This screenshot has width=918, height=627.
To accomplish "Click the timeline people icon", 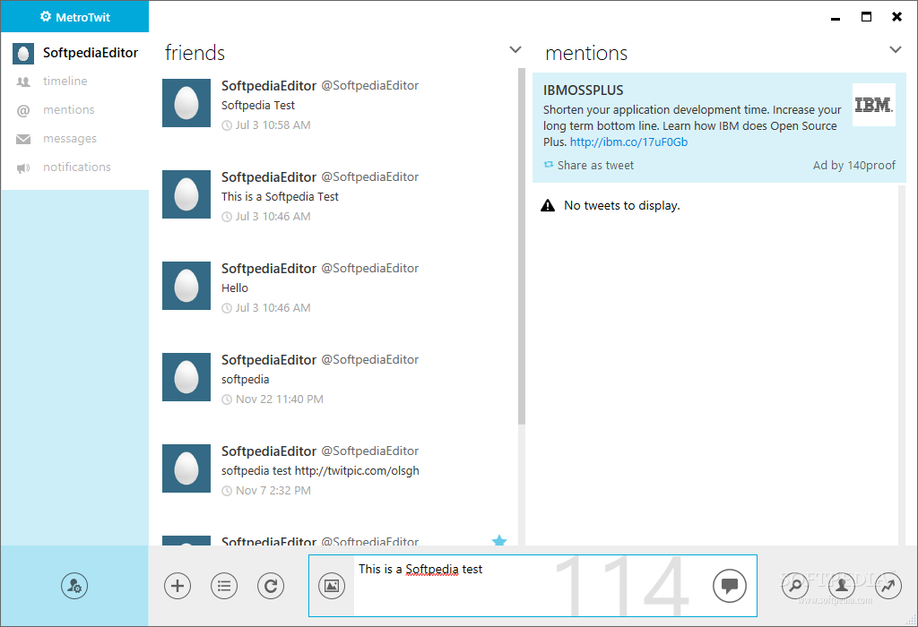I will tap(22, 82).
